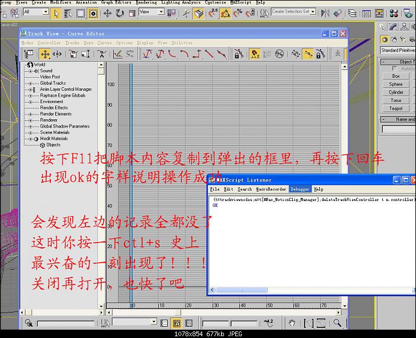Set tangents to Custom
Screen dimensions: 416x338
[160, 54]
